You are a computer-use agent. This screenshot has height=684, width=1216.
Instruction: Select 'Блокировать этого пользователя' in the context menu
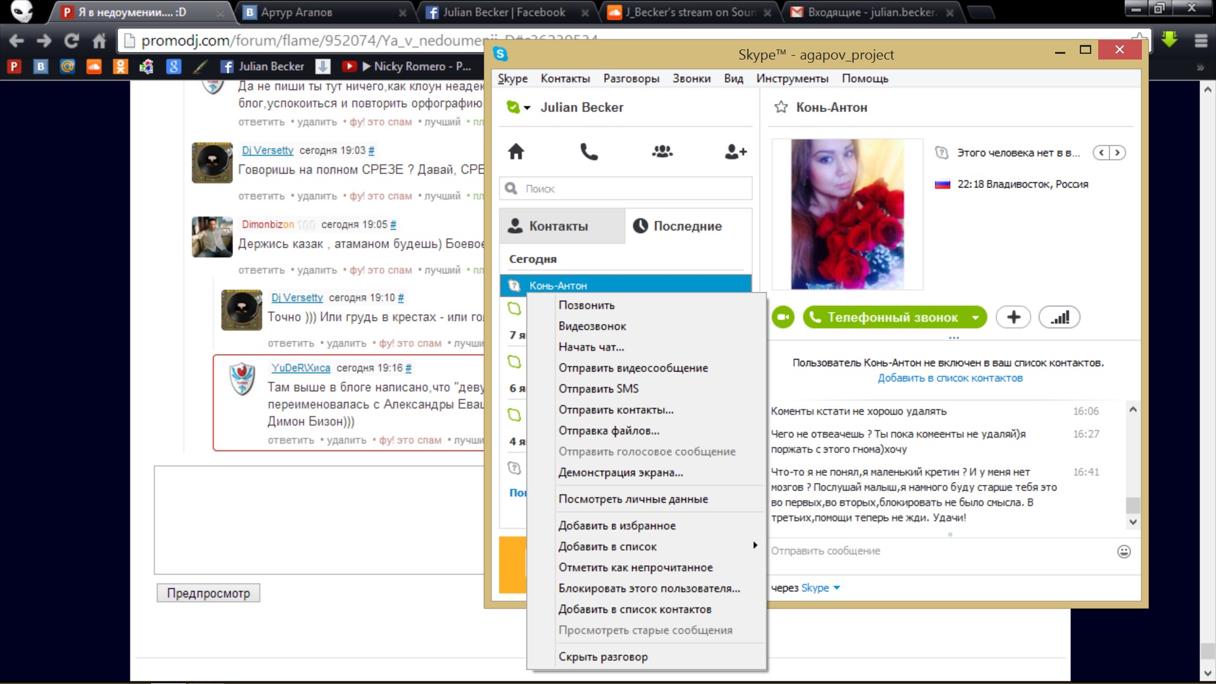coord(649,588)
